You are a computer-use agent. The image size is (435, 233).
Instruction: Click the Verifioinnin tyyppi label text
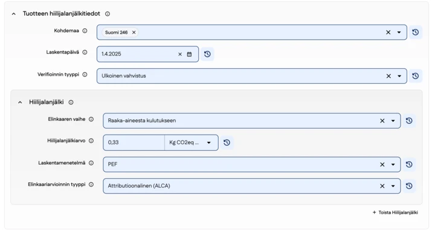point(58,74)
